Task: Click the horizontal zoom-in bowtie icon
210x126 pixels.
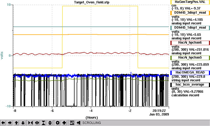Action: 30,123
